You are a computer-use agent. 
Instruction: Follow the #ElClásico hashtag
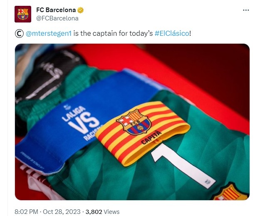point(172,33)
